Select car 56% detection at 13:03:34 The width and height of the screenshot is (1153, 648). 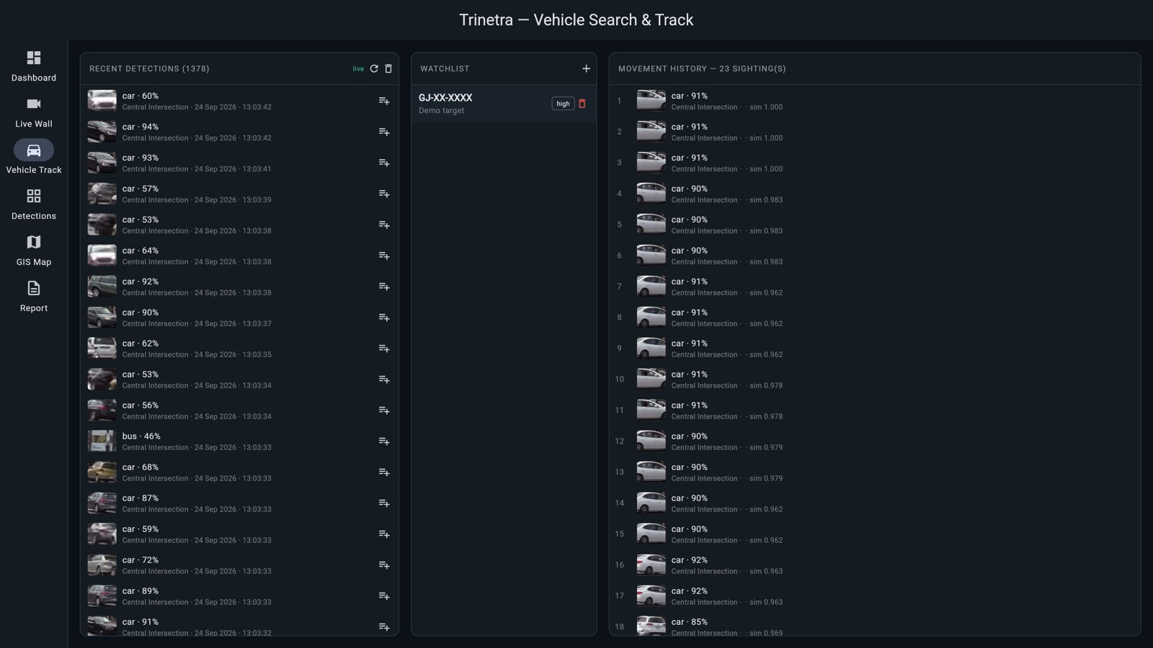(239, 410)
